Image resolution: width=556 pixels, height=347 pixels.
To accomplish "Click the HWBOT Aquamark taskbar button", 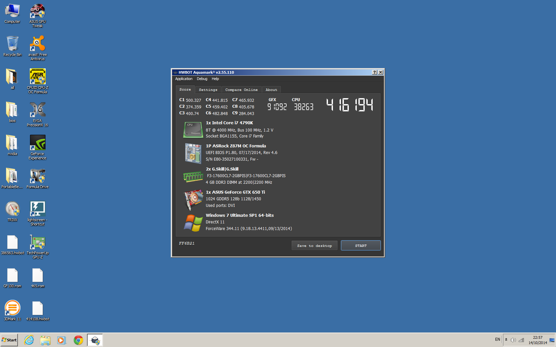I will tap(95, 340).
